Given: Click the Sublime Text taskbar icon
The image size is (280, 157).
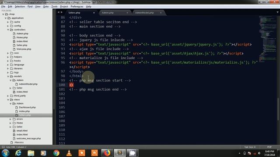Looking at the screenshot, I should coord(120,153).
